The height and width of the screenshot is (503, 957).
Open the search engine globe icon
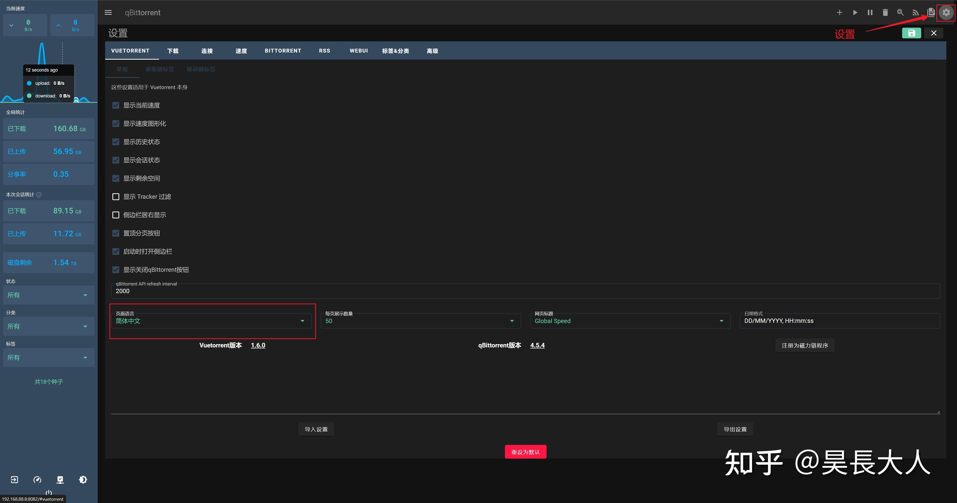click(900, 13)
